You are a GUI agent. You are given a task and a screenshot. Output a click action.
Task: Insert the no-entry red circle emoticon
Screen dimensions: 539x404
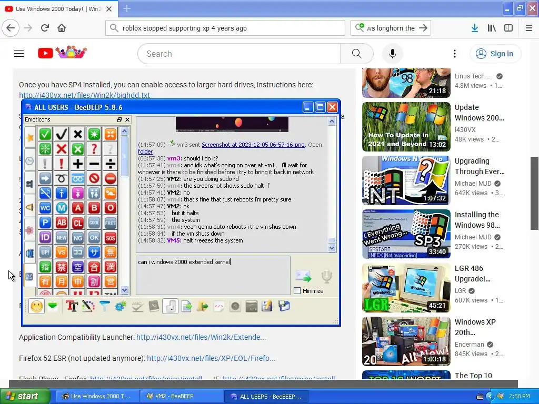(x=111, y=178)
